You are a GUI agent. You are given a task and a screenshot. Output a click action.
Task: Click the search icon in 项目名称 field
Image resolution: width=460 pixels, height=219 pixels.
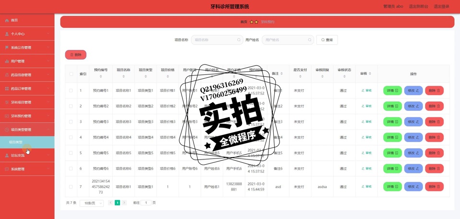coord(239,40)
